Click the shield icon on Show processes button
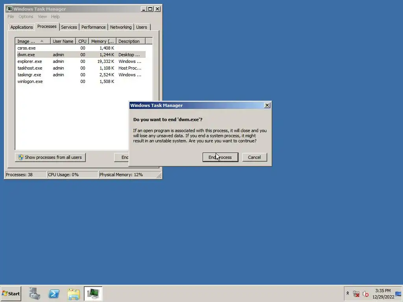This screenshot has width=403, height=302. point(21,157)
